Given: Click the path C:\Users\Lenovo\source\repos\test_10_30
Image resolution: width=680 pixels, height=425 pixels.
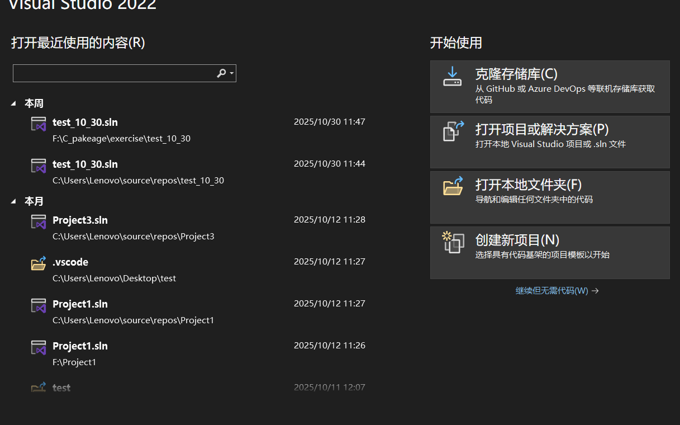Looking at the screenshot, I should [138, 181].
